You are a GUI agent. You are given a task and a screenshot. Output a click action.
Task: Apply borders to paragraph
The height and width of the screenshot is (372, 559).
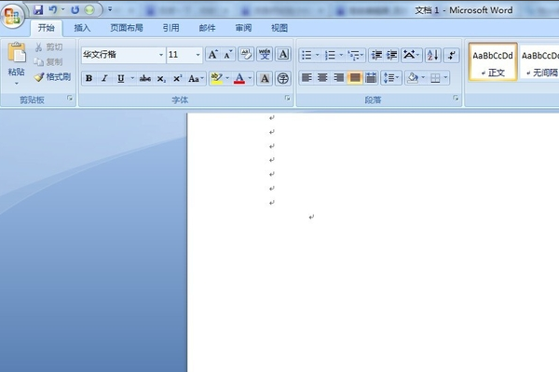(435, 77)
